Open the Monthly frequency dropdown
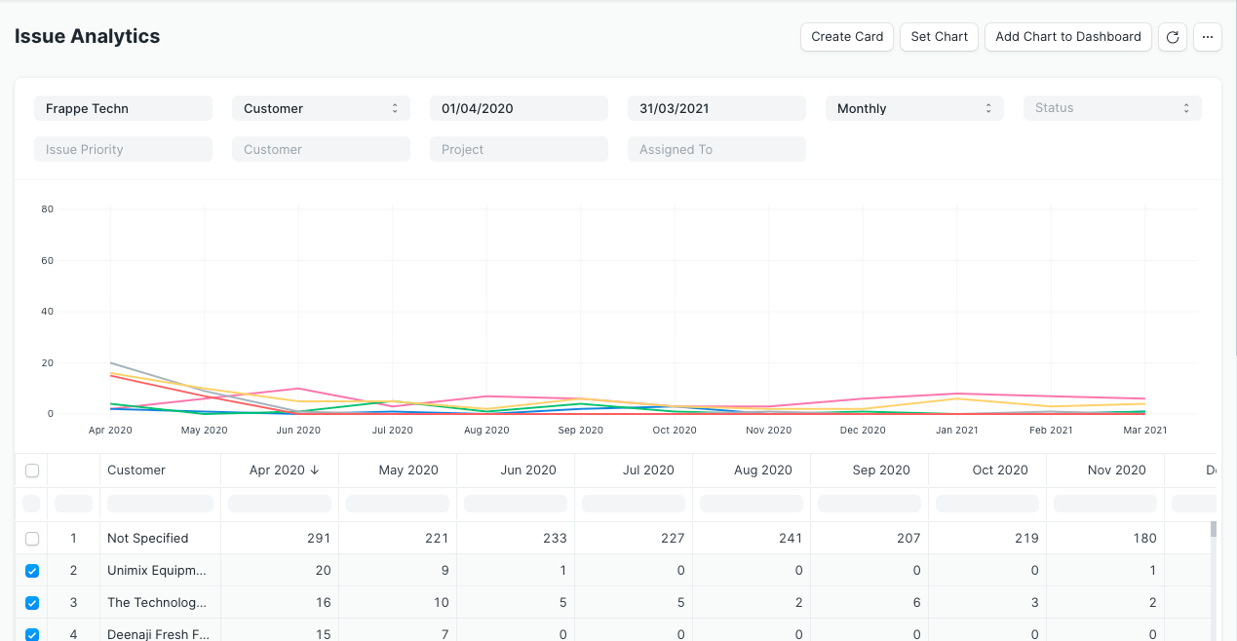Image resolution: width=1237 pixels, height=641 pixels. pyautogui.click(x=913, y=108)
